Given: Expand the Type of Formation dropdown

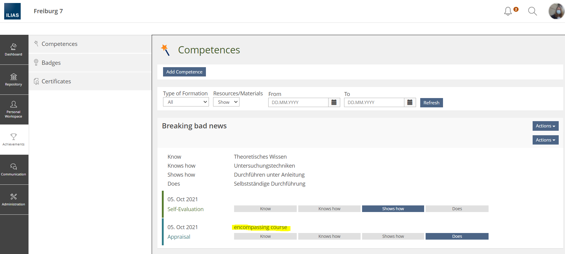Looking at the screenshot, I should 186,102.
